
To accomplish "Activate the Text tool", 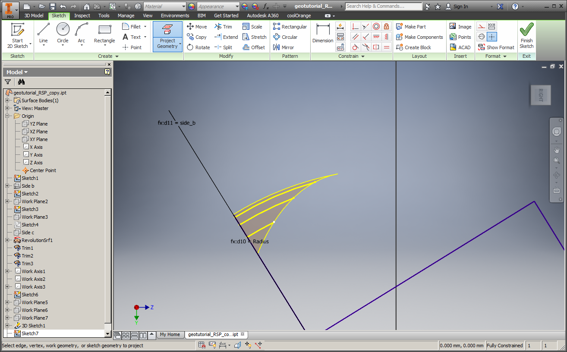I will click(x=132, y=37).
